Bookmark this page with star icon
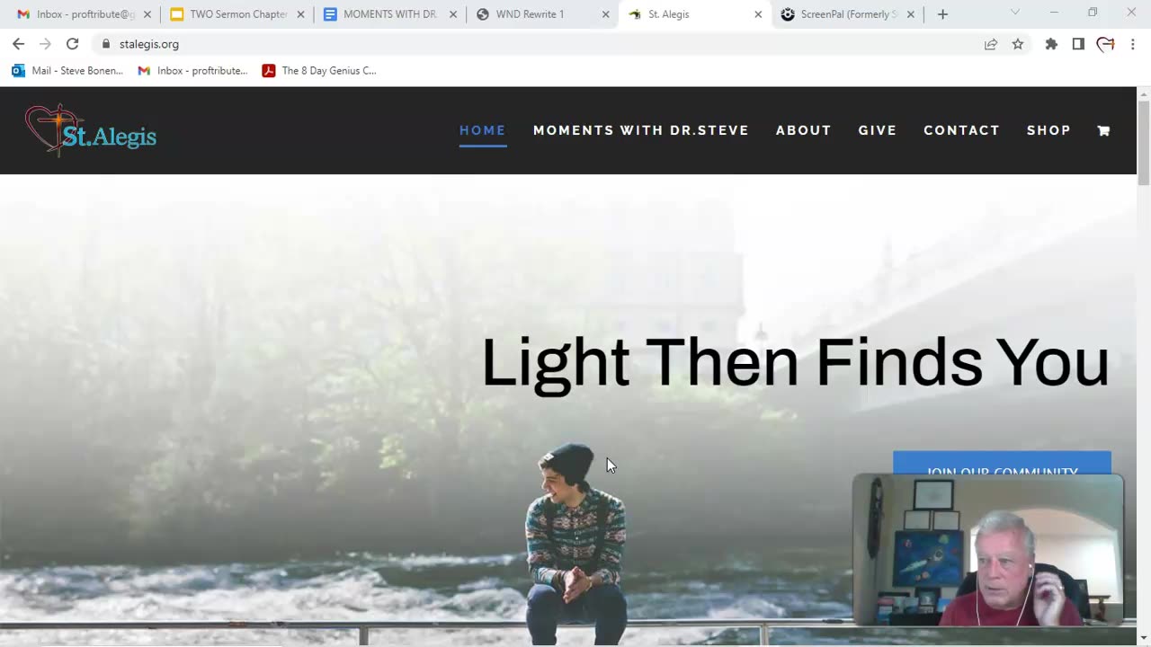This screenshot has width=1151, height=647. point(1018,44)
